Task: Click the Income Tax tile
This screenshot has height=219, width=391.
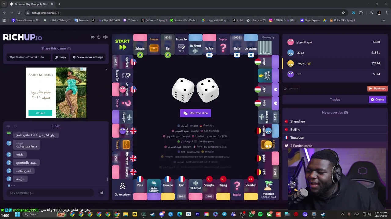Action: coord(181,44)
